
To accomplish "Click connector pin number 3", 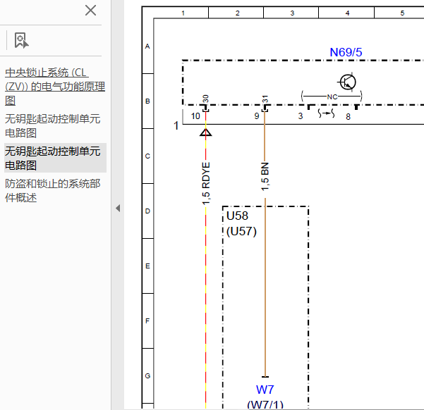I will click(x=301, y=116).
